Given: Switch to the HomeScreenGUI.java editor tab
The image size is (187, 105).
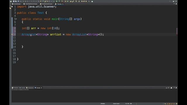Looking at the screenshot, I should point(46,4).
